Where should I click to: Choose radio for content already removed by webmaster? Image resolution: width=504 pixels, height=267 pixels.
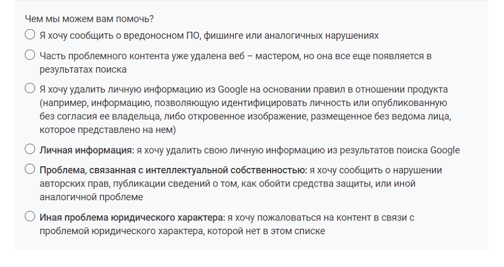pos(30,55)
